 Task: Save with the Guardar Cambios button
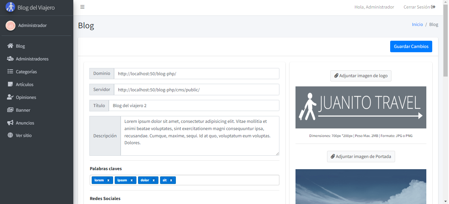point(411,46)
